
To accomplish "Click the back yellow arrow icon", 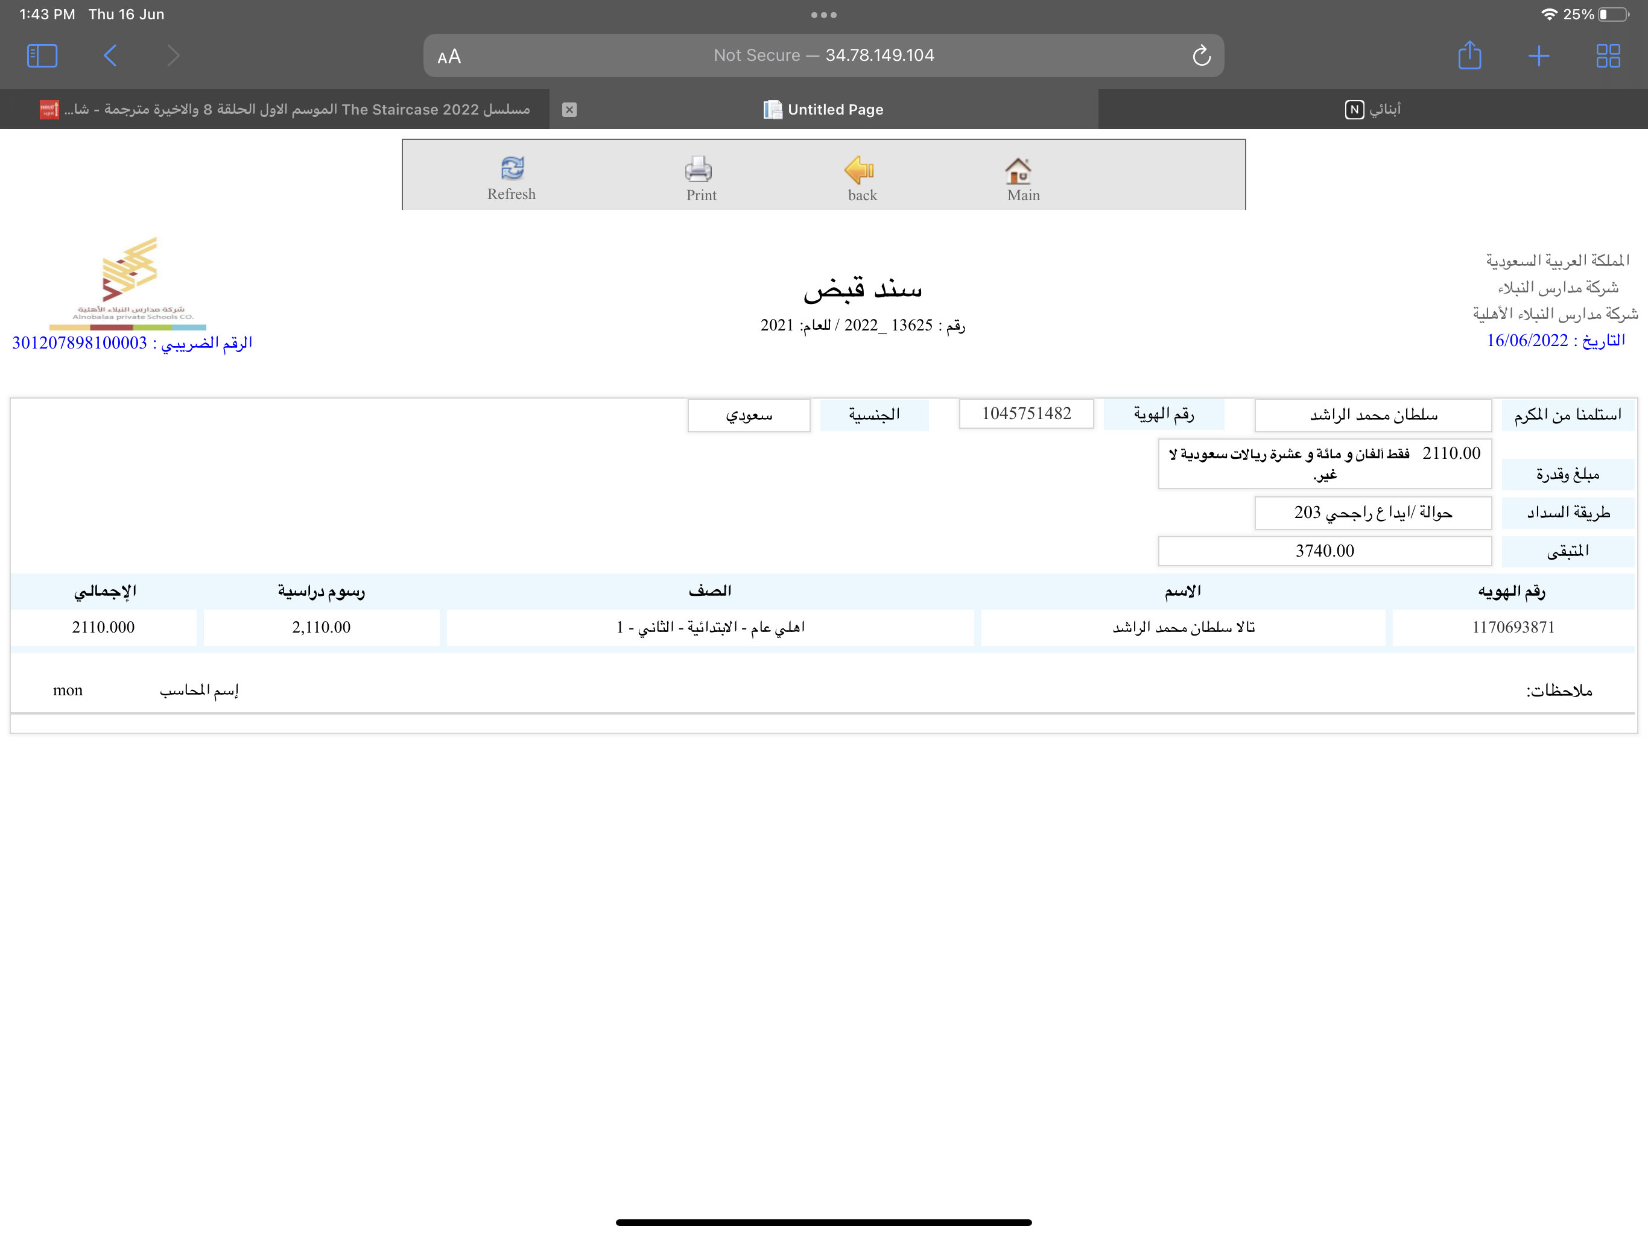I will pos(859,170).
